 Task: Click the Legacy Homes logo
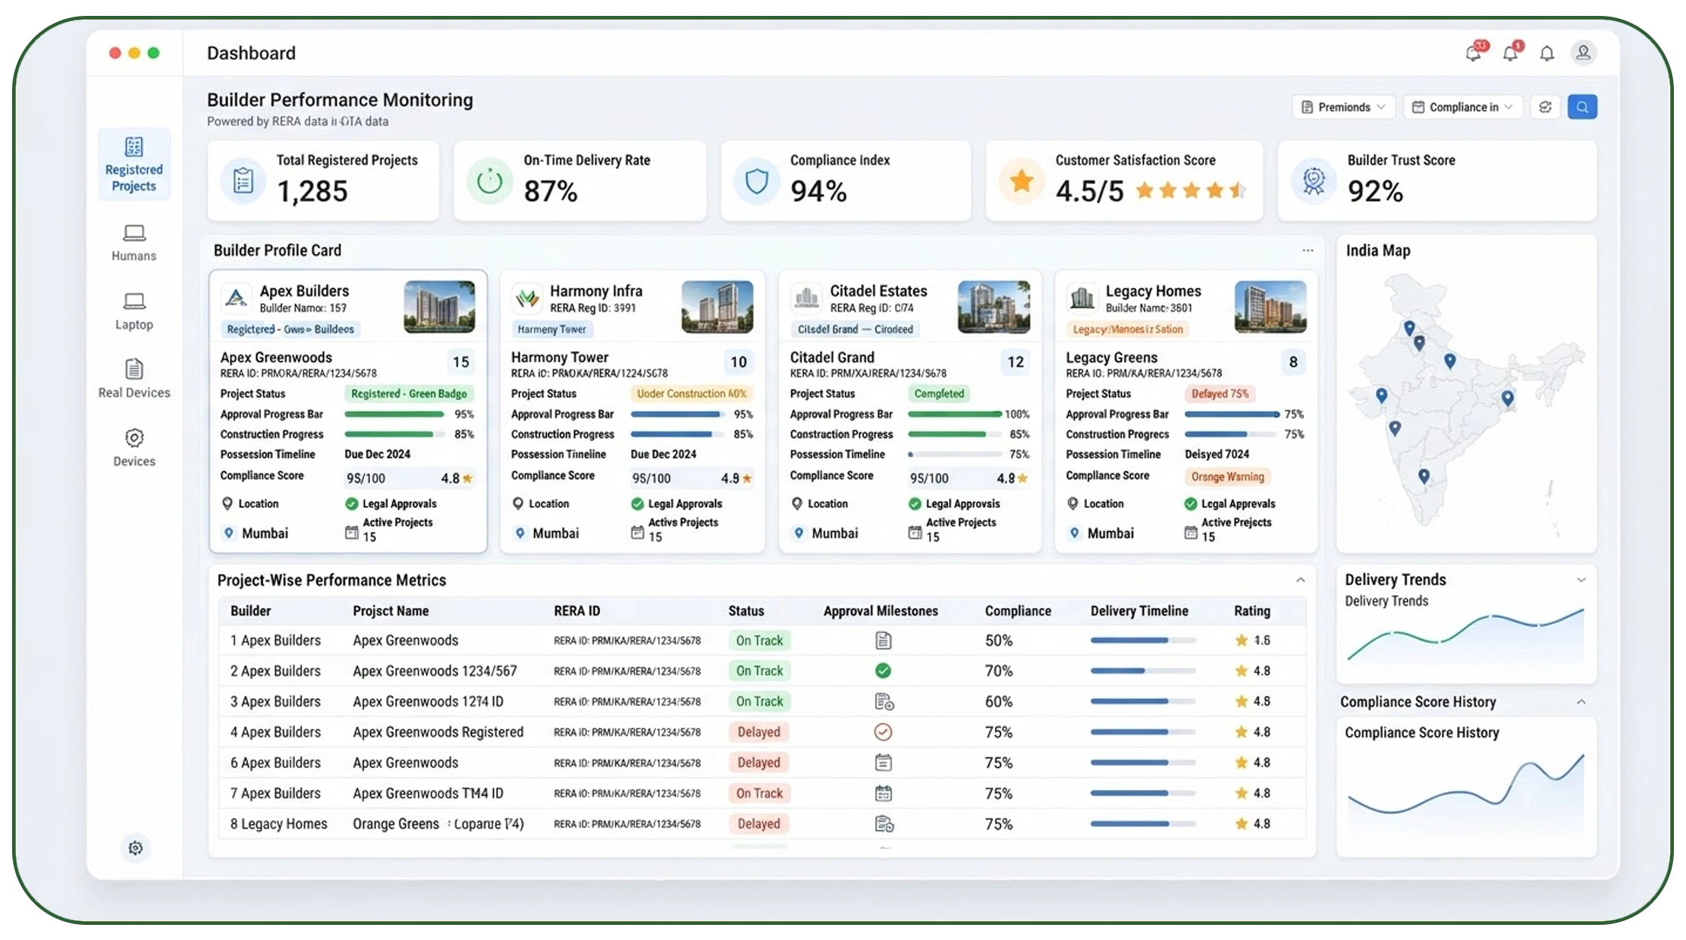point(1082,298)
